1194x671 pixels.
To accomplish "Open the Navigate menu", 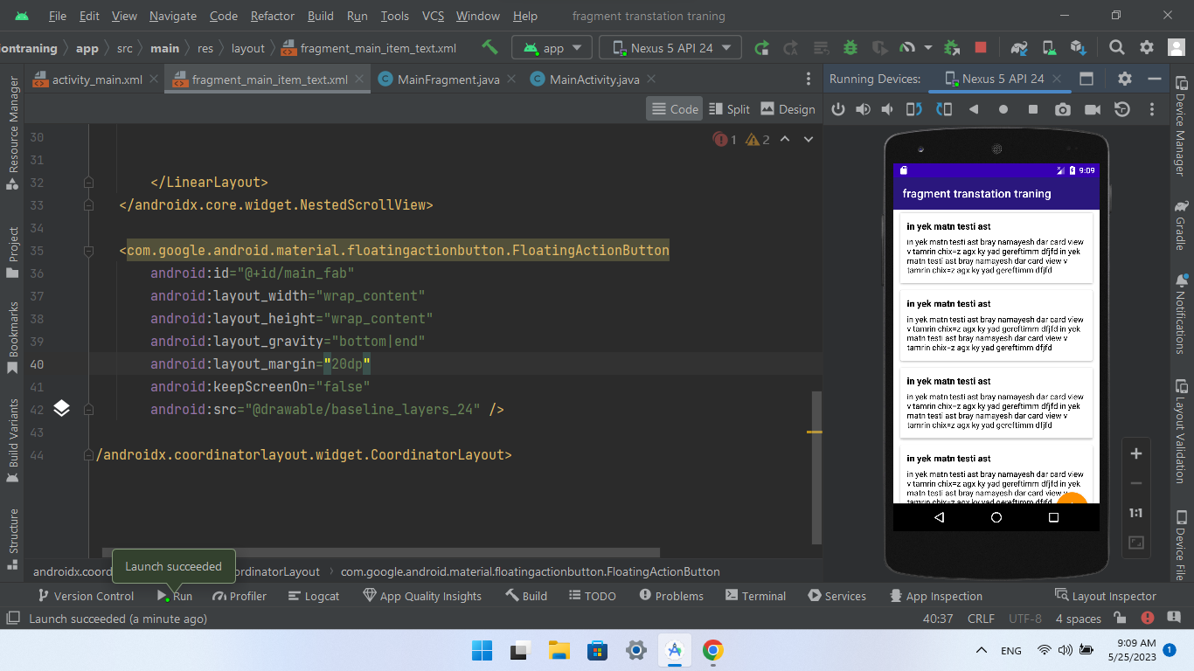I will (173, 16).
